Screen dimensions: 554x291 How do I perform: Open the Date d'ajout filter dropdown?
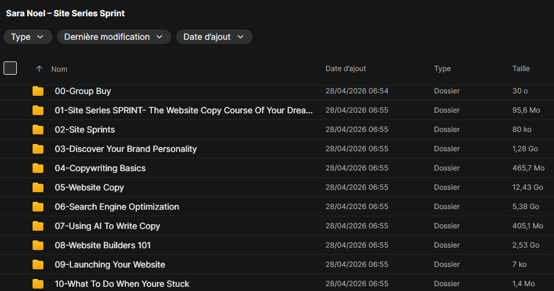[x=214, y=37]
